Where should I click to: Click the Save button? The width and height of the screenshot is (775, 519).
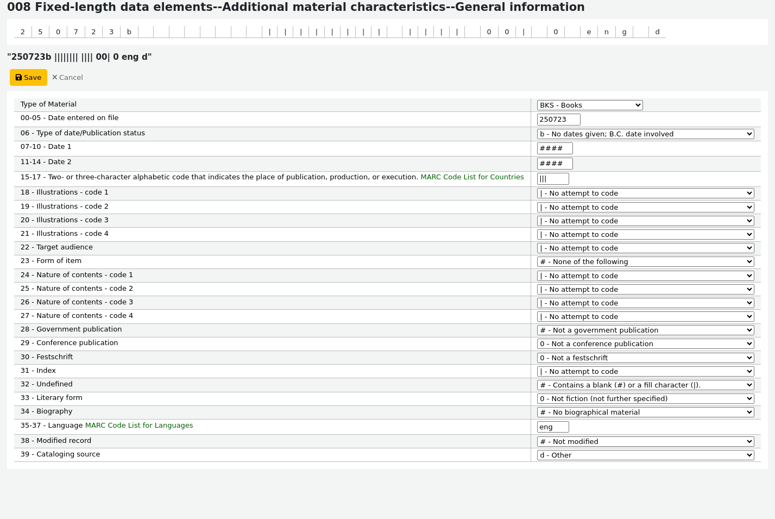28,78
